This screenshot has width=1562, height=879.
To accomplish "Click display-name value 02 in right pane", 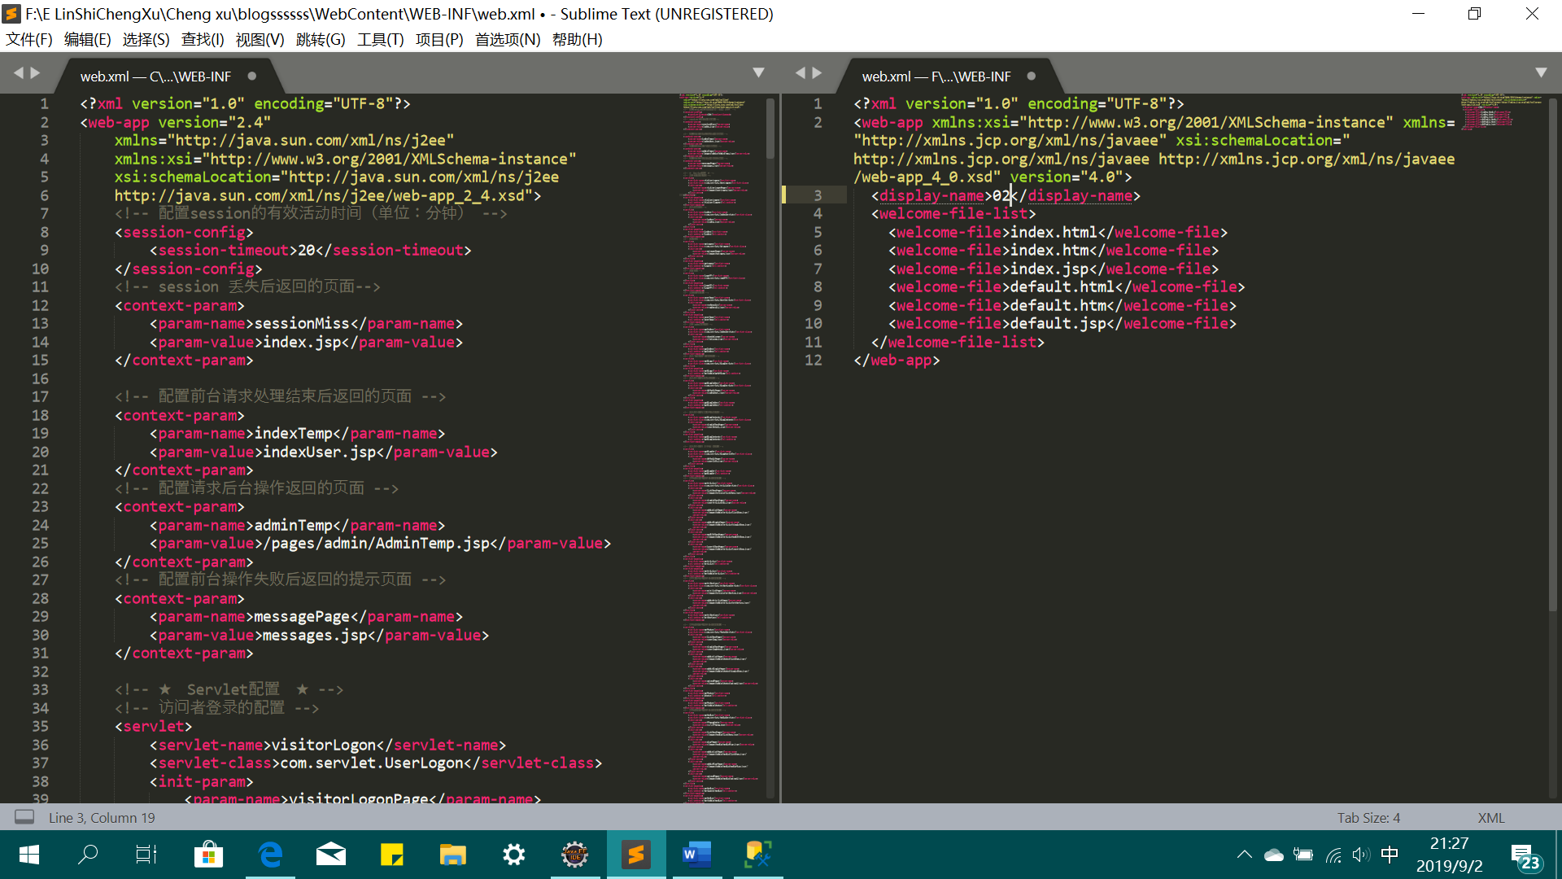I will [x=1001, y=195].
